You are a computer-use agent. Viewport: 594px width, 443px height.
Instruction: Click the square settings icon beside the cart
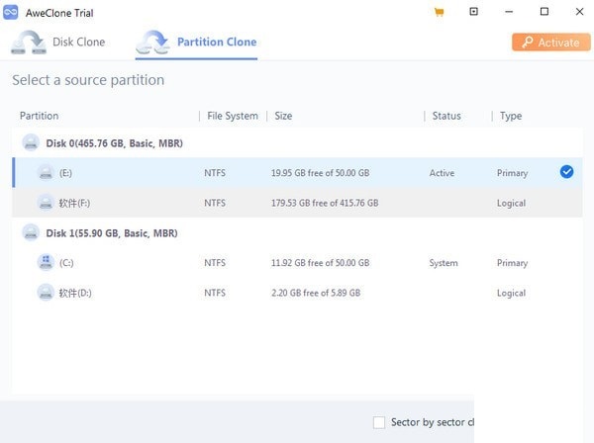473,12
